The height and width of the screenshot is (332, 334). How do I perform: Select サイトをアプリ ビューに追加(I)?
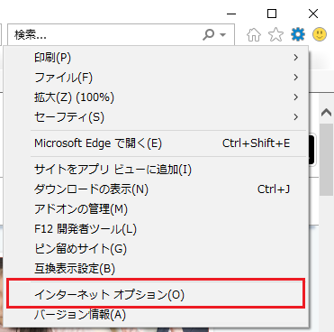(156, 170)
